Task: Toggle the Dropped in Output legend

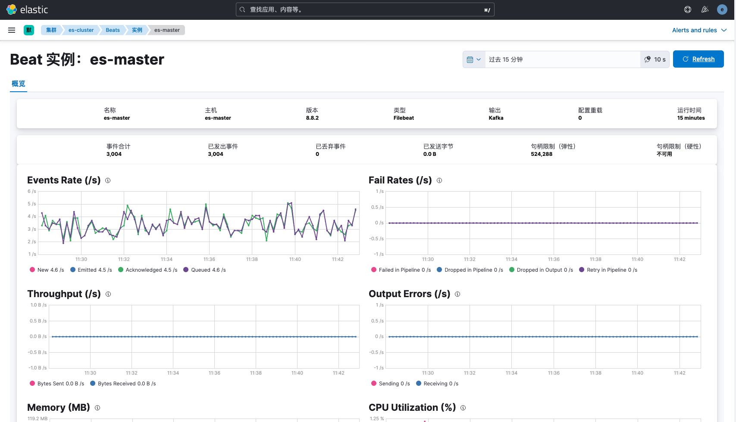Action: point(541,270)
